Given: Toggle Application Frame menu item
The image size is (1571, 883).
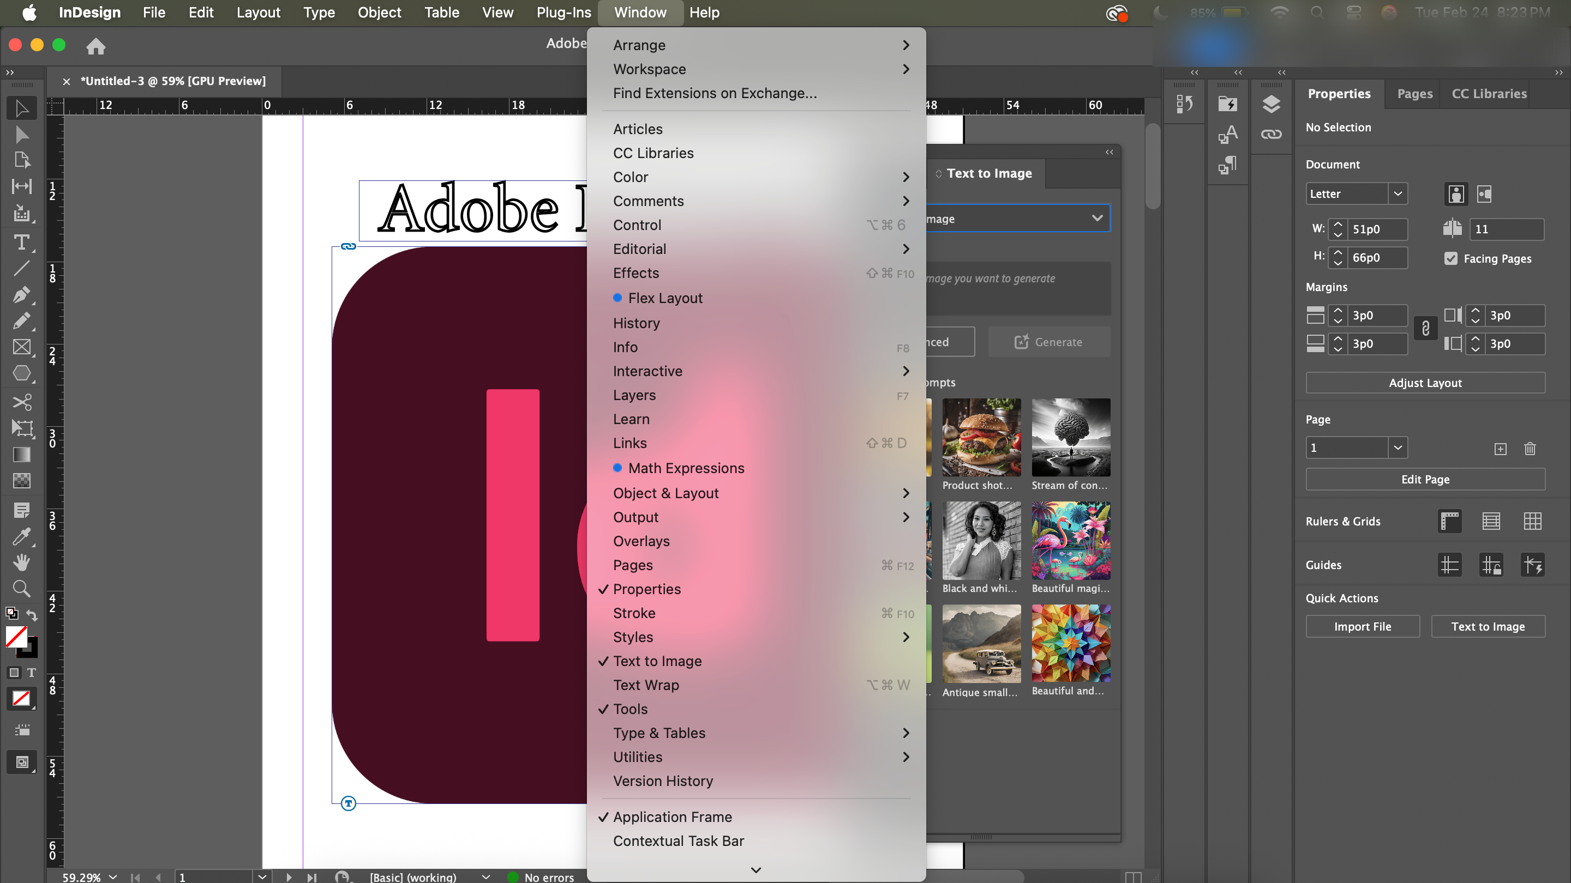Looking at the screenshot, I should [x=672, y=817].
